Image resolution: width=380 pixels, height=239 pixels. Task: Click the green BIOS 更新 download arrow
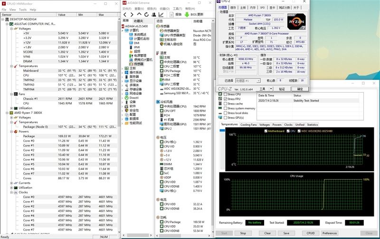[x=187, y=15]
